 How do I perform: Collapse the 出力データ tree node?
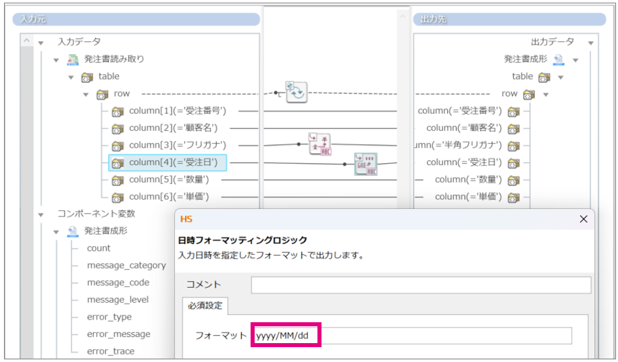[x=590, y=43]
